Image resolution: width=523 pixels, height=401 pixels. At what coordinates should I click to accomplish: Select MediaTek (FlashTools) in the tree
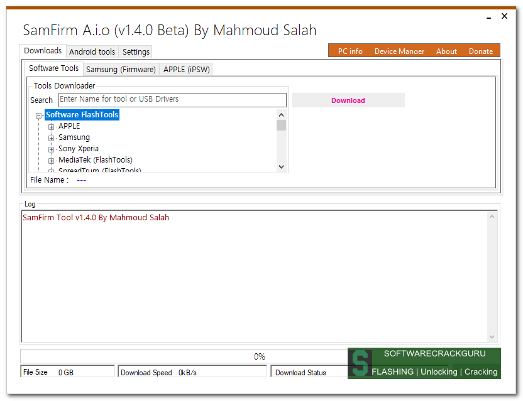[96, 160]
